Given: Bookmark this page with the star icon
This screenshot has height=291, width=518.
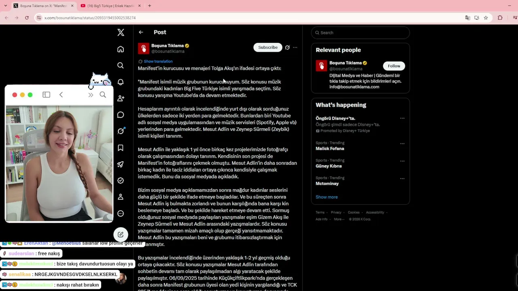Looking at the screenshot, I should (x=486, y=18).
